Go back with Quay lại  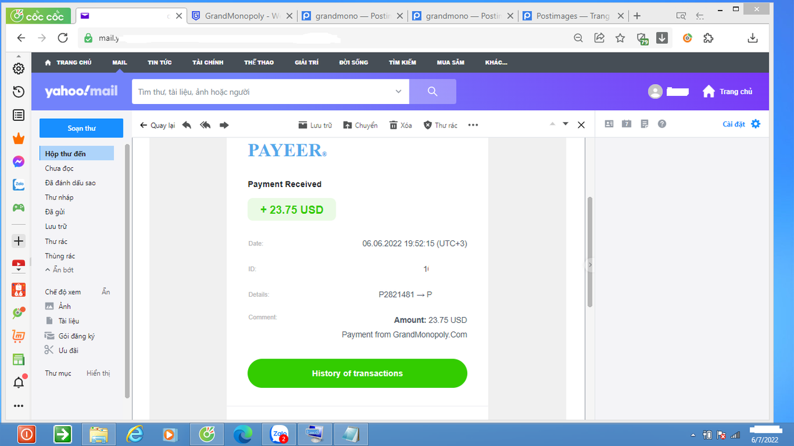(158, 125)
